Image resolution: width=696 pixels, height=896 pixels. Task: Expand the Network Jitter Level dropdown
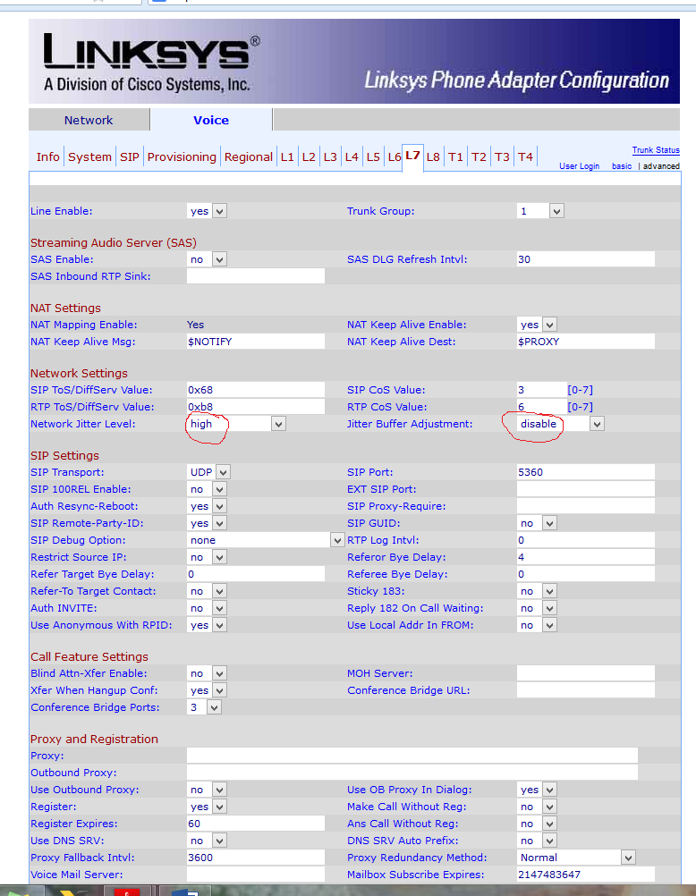[236, 424]
